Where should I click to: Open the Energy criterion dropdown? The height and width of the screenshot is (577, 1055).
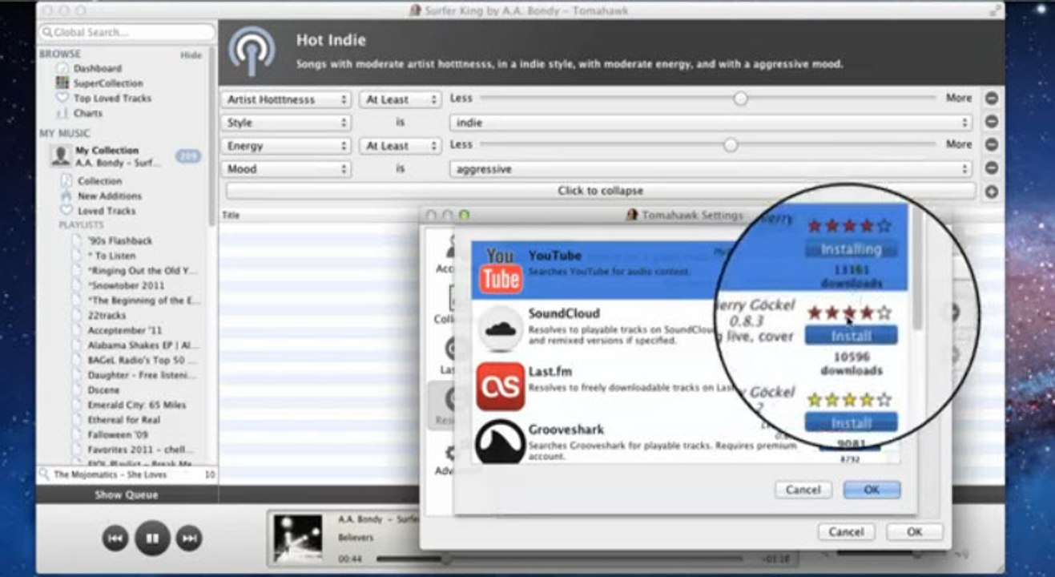point(287,146)
